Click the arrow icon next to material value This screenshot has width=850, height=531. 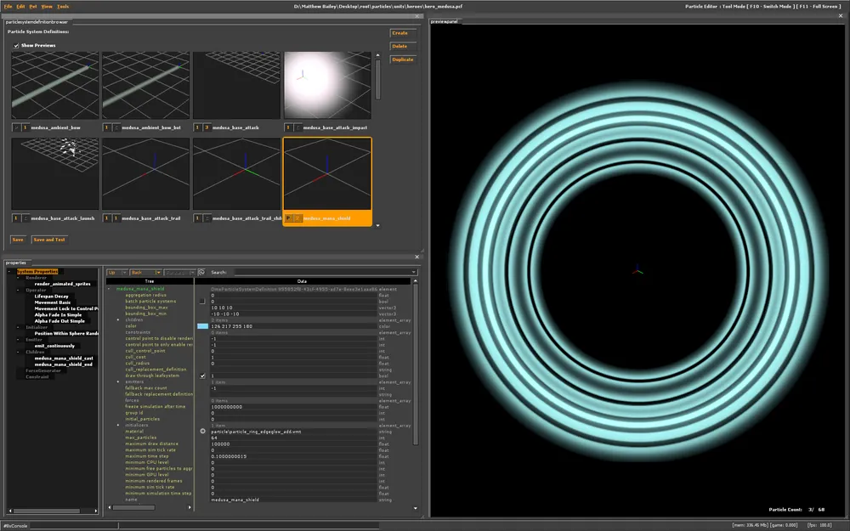202,432
